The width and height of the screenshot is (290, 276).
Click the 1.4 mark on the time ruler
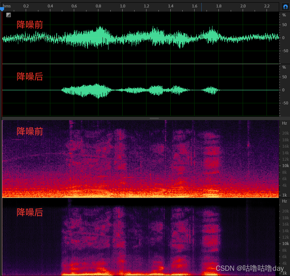[x=171, y=6]
